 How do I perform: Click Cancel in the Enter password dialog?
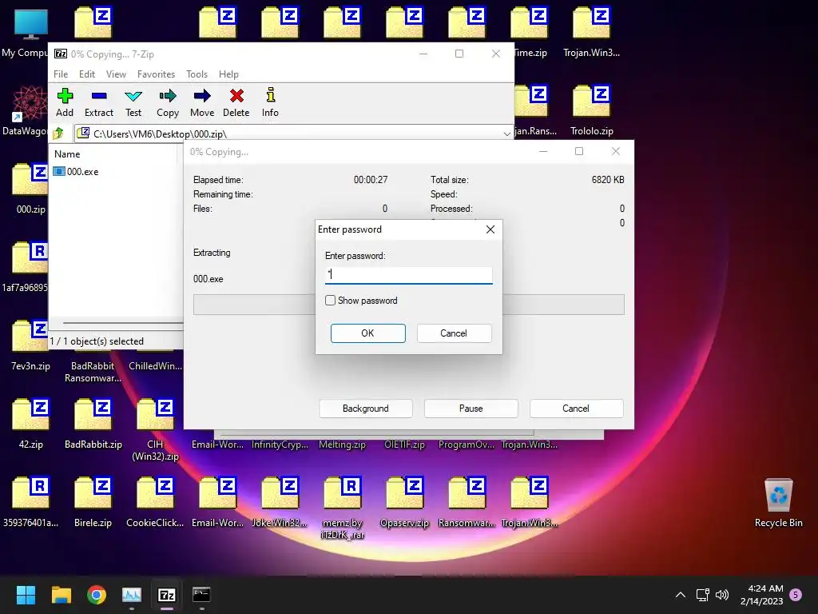(454, 333)
